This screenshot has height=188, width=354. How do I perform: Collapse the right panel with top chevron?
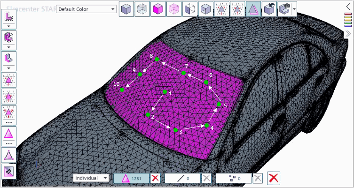pos(348,7)
